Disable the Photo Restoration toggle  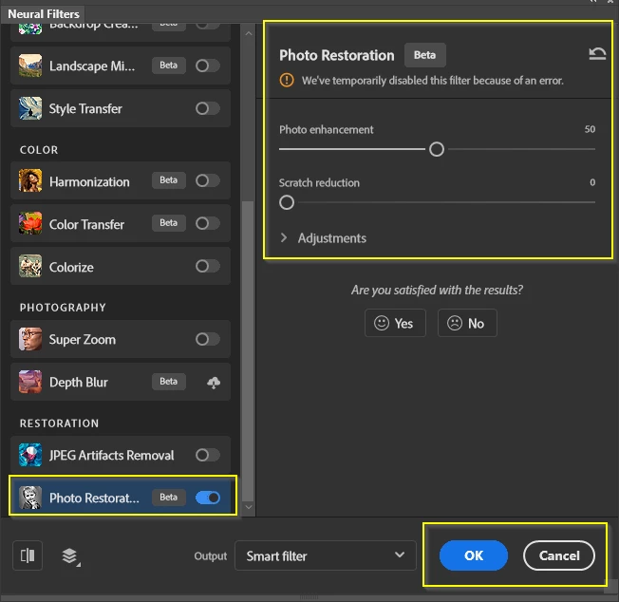pos(208,498)
